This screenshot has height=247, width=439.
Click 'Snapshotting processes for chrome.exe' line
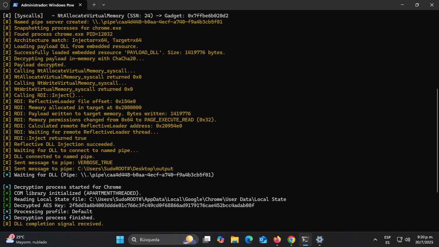tap(62, 28)
